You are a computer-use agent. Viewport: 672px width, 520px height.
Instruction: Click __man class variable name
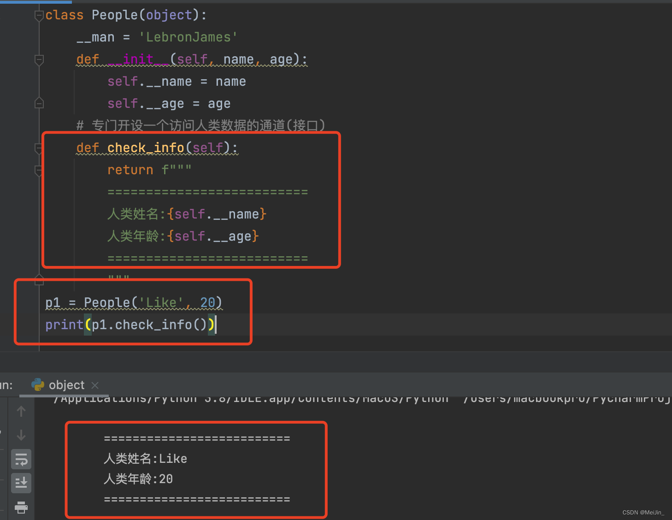pyautogui.click(x=95, y=37)
